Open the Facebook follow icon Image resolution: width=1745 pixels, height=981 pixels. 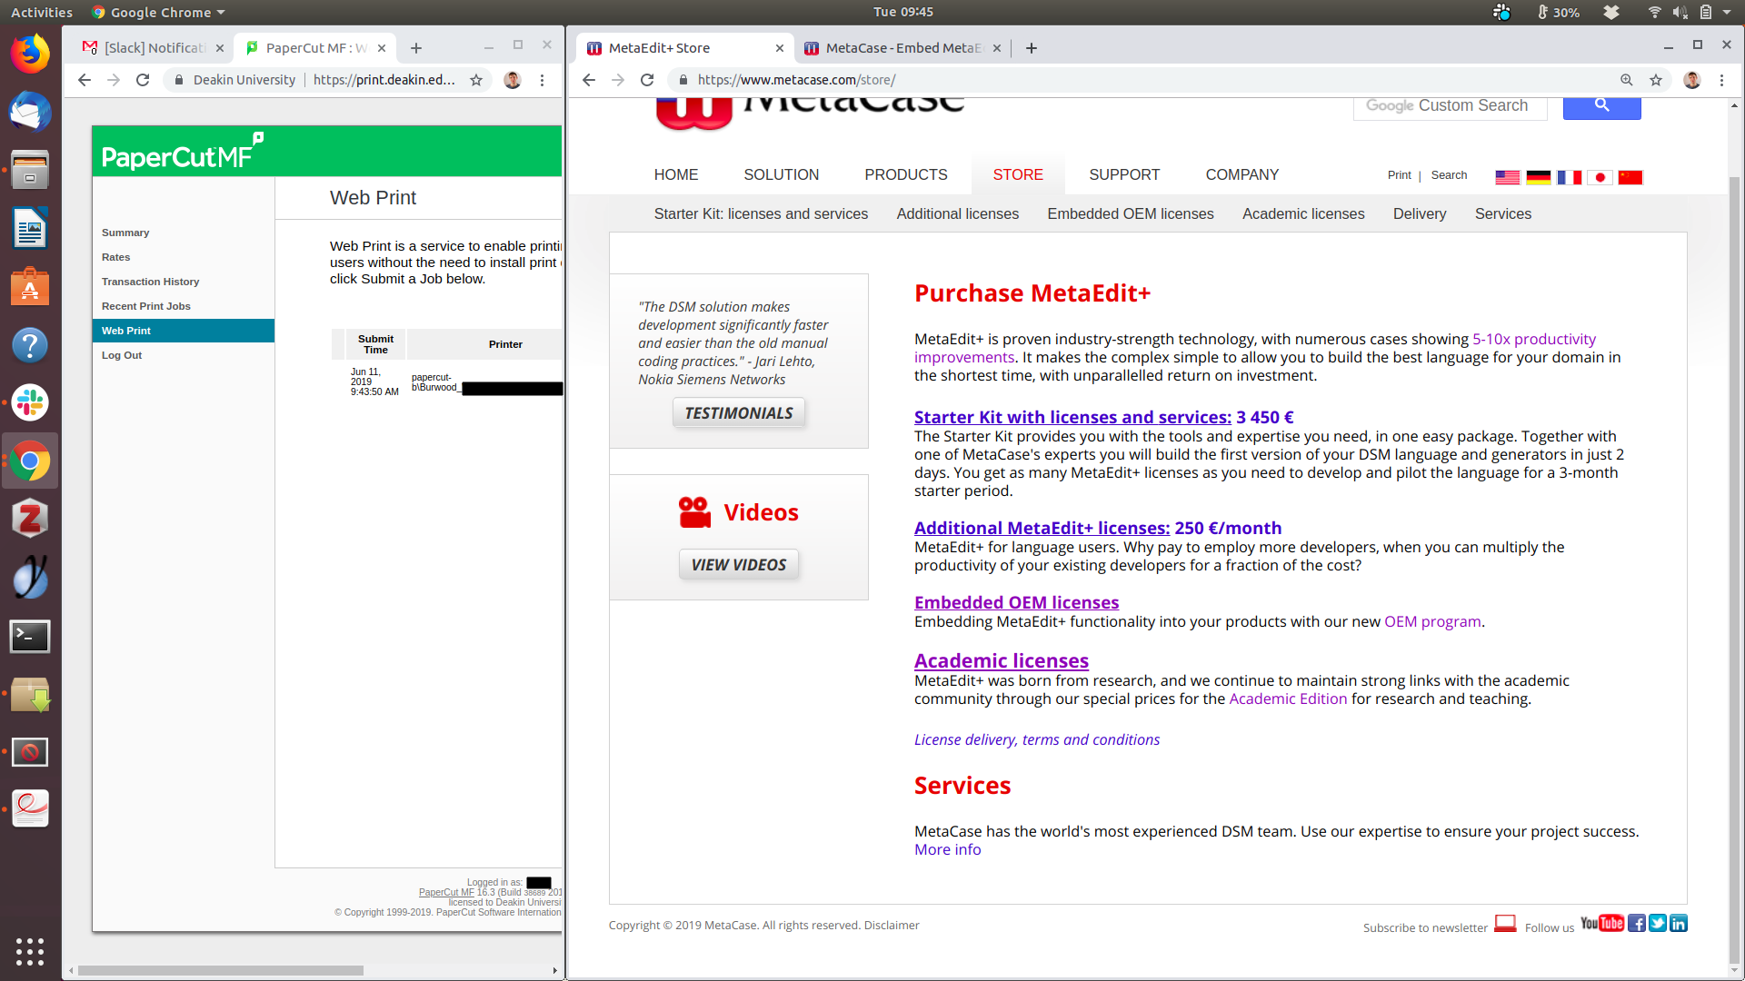pyautogui.click(x=1636, y=924)
